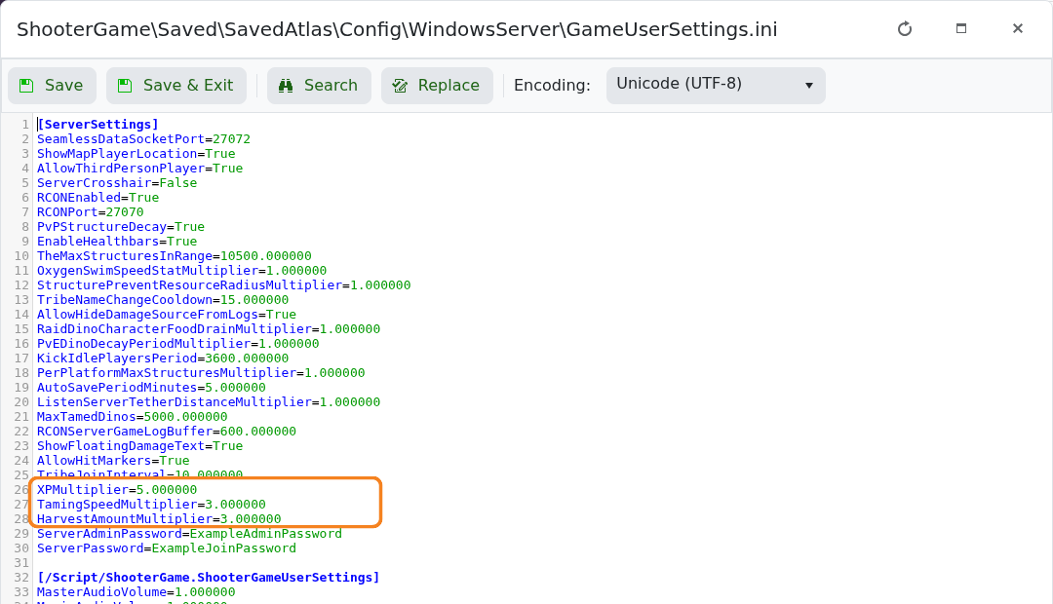This screenshot has width=1053, height=604.
Task: Click the ShowFloatingDamageText=True line
Action: pos(139,445)
